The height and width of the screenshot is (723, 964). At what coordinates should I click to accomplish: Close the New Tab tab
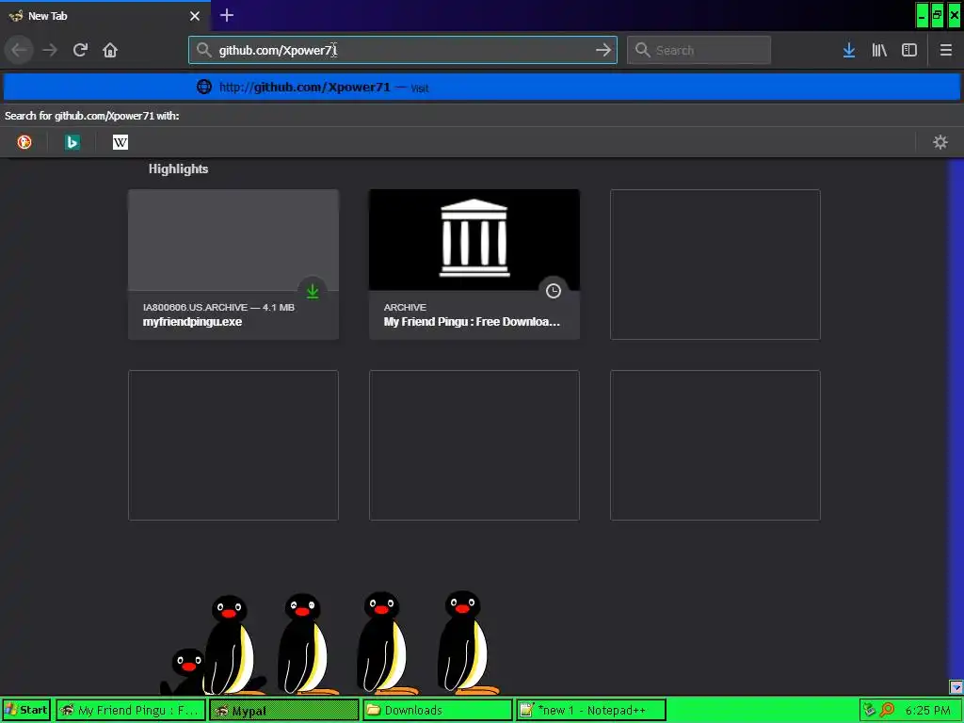tap(195, 16)
